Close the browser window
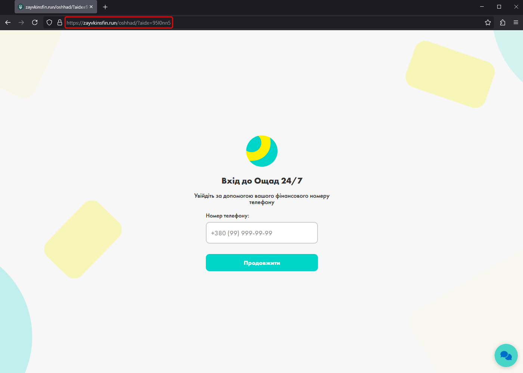The height and width of the screenshot is (373, 523). tap(516, 7)
